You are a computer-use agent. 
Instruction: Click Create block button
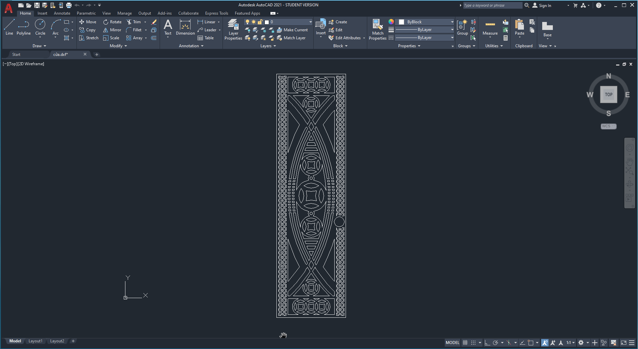338,22
